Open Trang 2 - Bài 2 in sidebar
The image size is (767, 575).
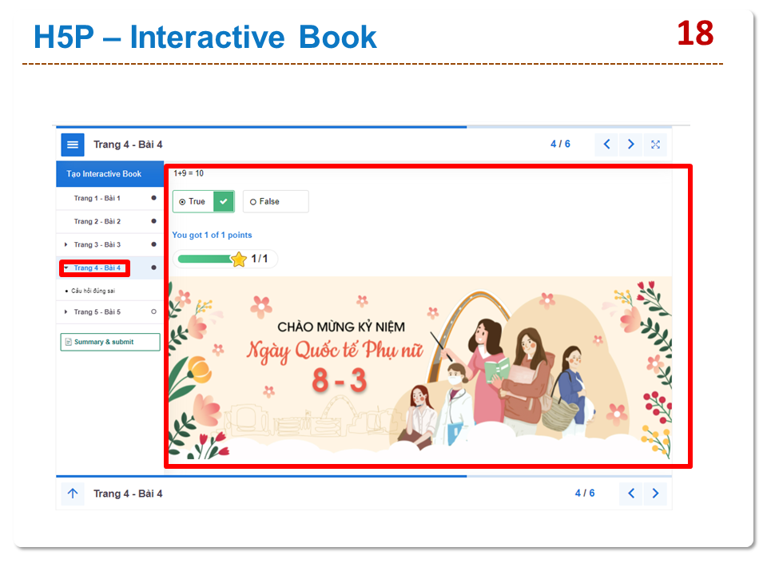point(97,221)
